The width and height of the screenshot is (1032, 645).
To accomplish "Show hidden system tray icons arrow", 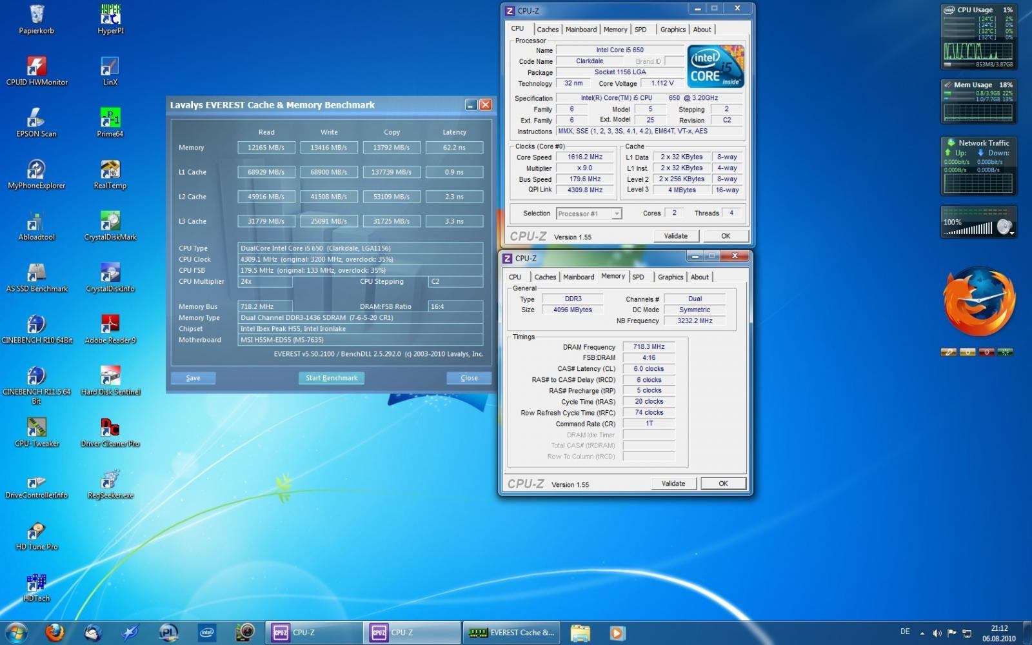I will (x=922, y=633).
